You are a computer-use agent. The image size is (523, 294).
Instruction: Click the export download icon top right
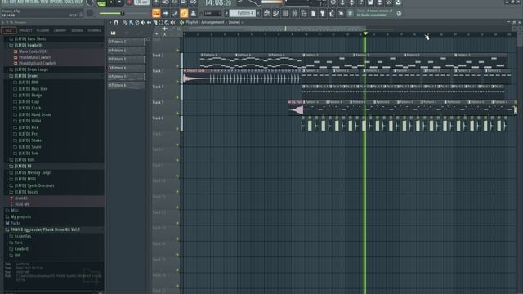(398, 2)
